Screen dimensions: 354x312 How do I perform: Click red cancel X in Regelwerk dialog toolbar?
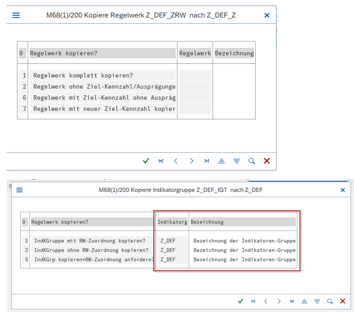pos(267,161)
